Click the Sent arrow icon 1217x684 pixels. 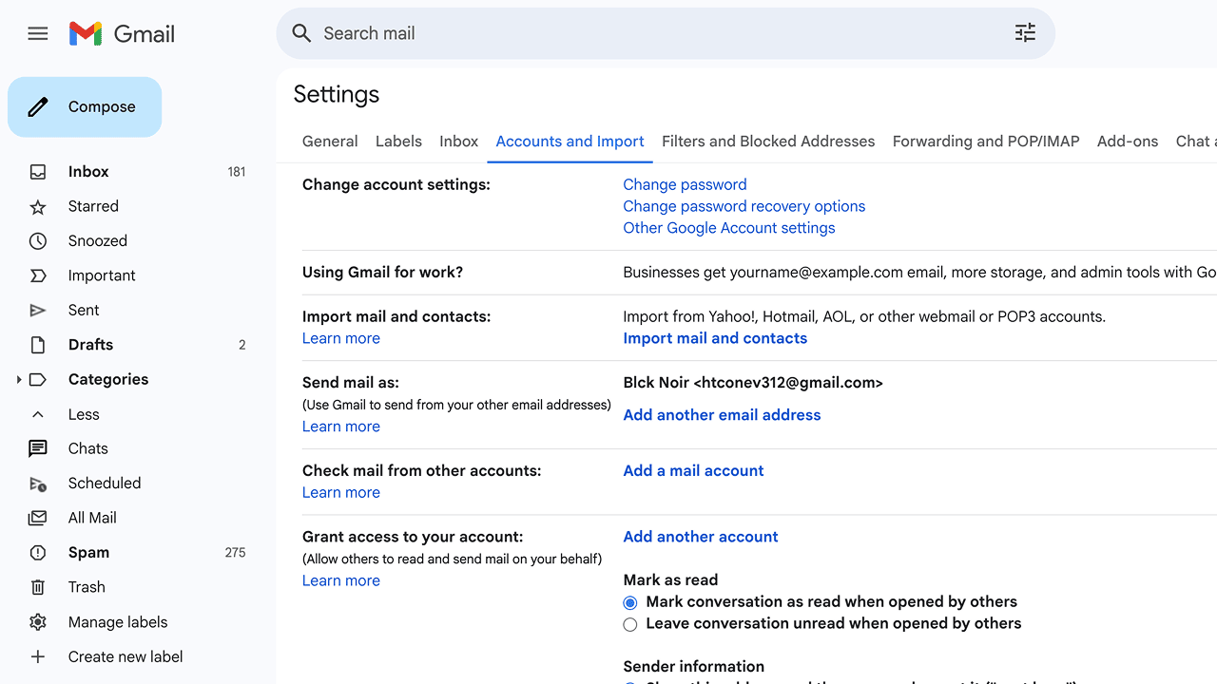click(x=38, y=311)
